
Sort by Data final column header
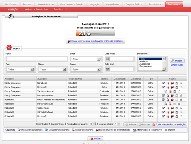point(136,79)
